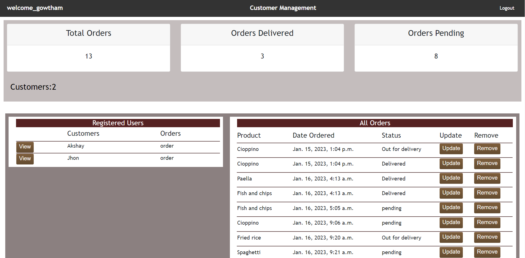The height and width of the screenshot is (258, 525).
Task: Update the Cioppino order out for delivery
Action: pos(451,148)
